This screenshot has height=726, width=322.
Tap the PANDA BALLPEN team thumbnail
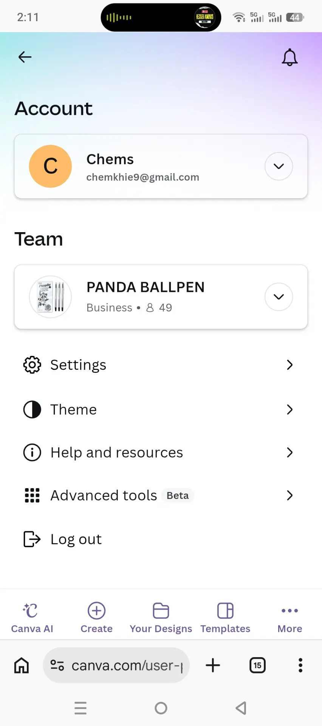tap(51, 297)
